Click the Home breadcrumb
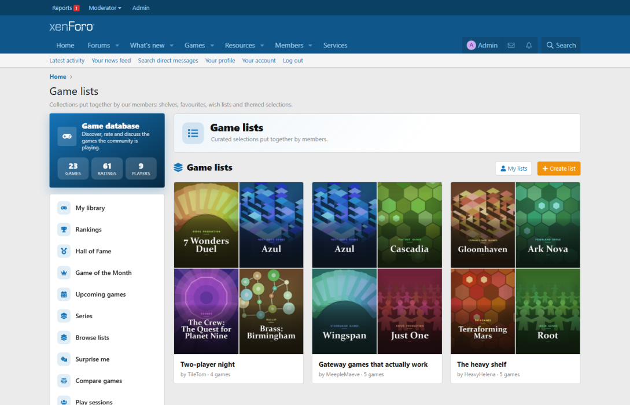The width and height of the screenshot is (630, 405). 58,76
